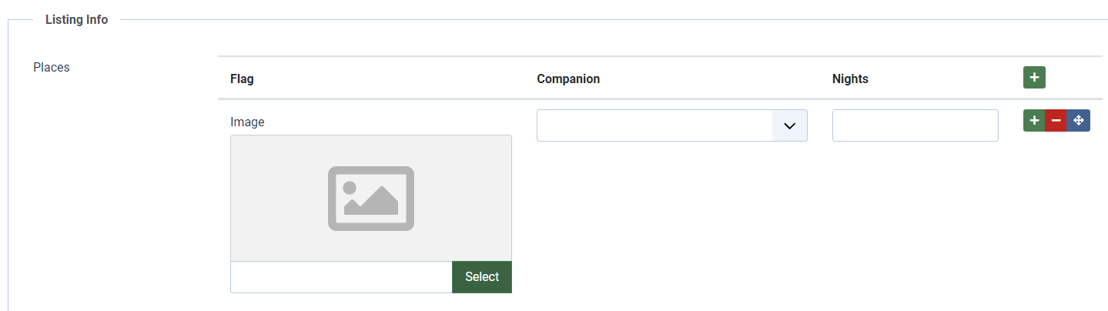Click the Listing Info section title

[77, 20]
